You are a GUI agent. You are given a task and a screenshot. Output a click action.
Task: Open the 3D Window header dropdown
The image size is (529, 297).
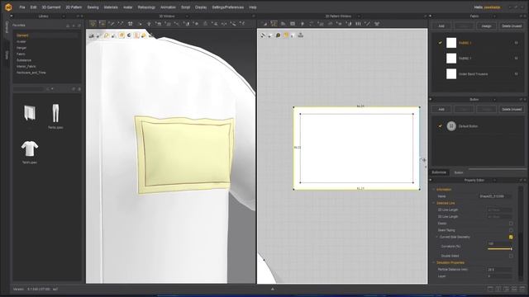tap(187, 16)
